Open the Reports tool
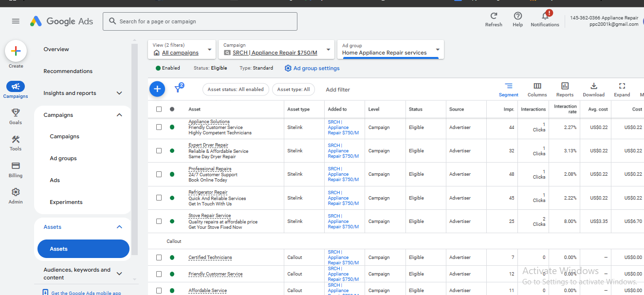The height and width of the screenshot is (295, 644). [x=565, y=90]
